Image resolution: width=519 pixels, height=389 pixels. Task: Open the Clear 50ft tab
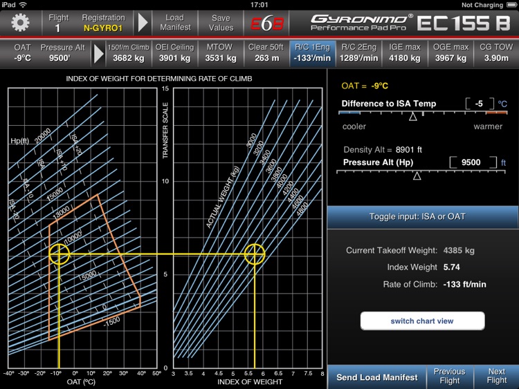pyautogui.click(x=266, y=53)
